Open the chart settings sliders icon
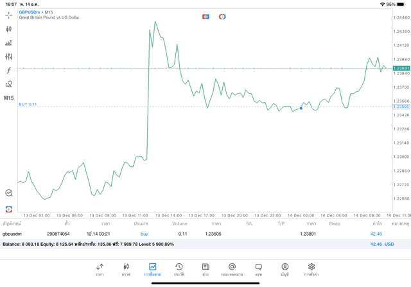This screenshot has width=411, height=287. 8,57
